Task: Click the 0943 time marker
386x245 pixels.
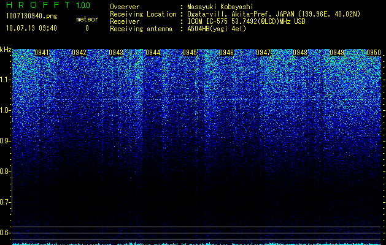Action: (116, 53)
